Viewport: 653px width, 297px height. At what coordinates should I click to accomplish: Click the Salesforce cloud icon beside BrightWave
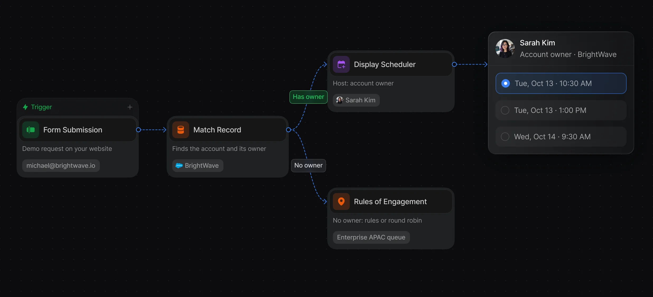pos(179,166)
